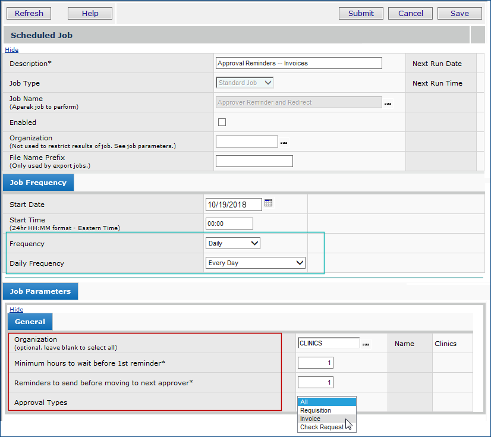Open the Job Type Standard Job dropdown

tap(245, 83)
